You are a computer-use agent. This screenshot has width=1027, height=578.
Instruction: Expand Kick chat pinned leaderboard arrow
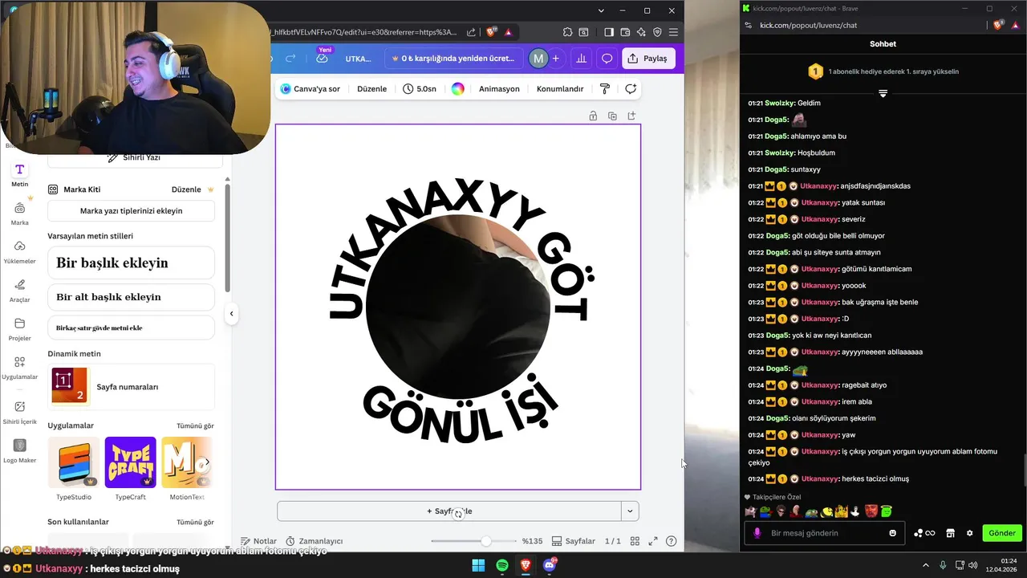[x=883, y=93]
